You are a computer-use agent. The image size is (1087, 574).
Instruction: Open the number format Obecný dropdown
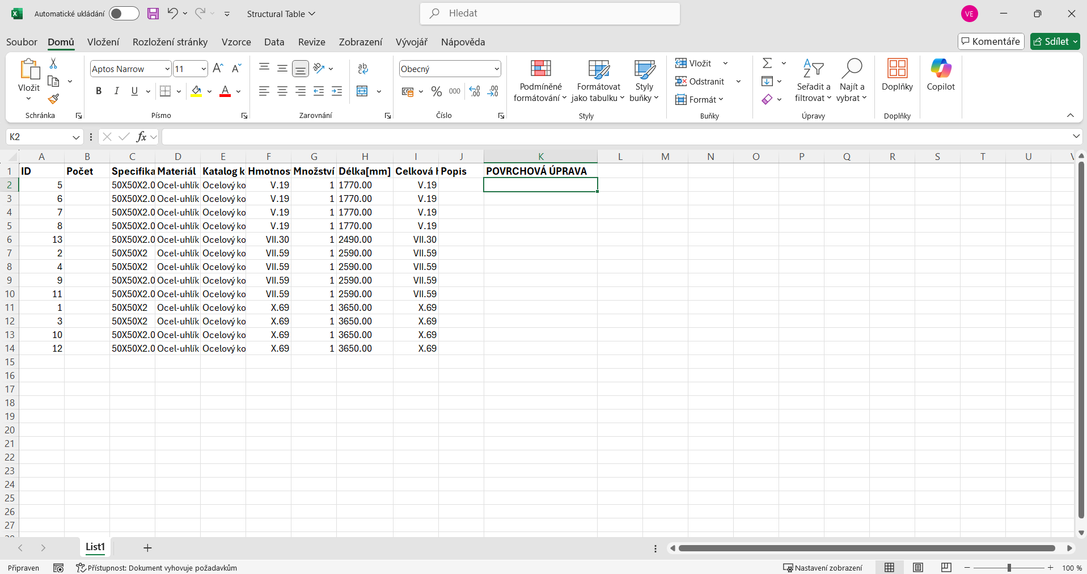(x=497, y=69)
